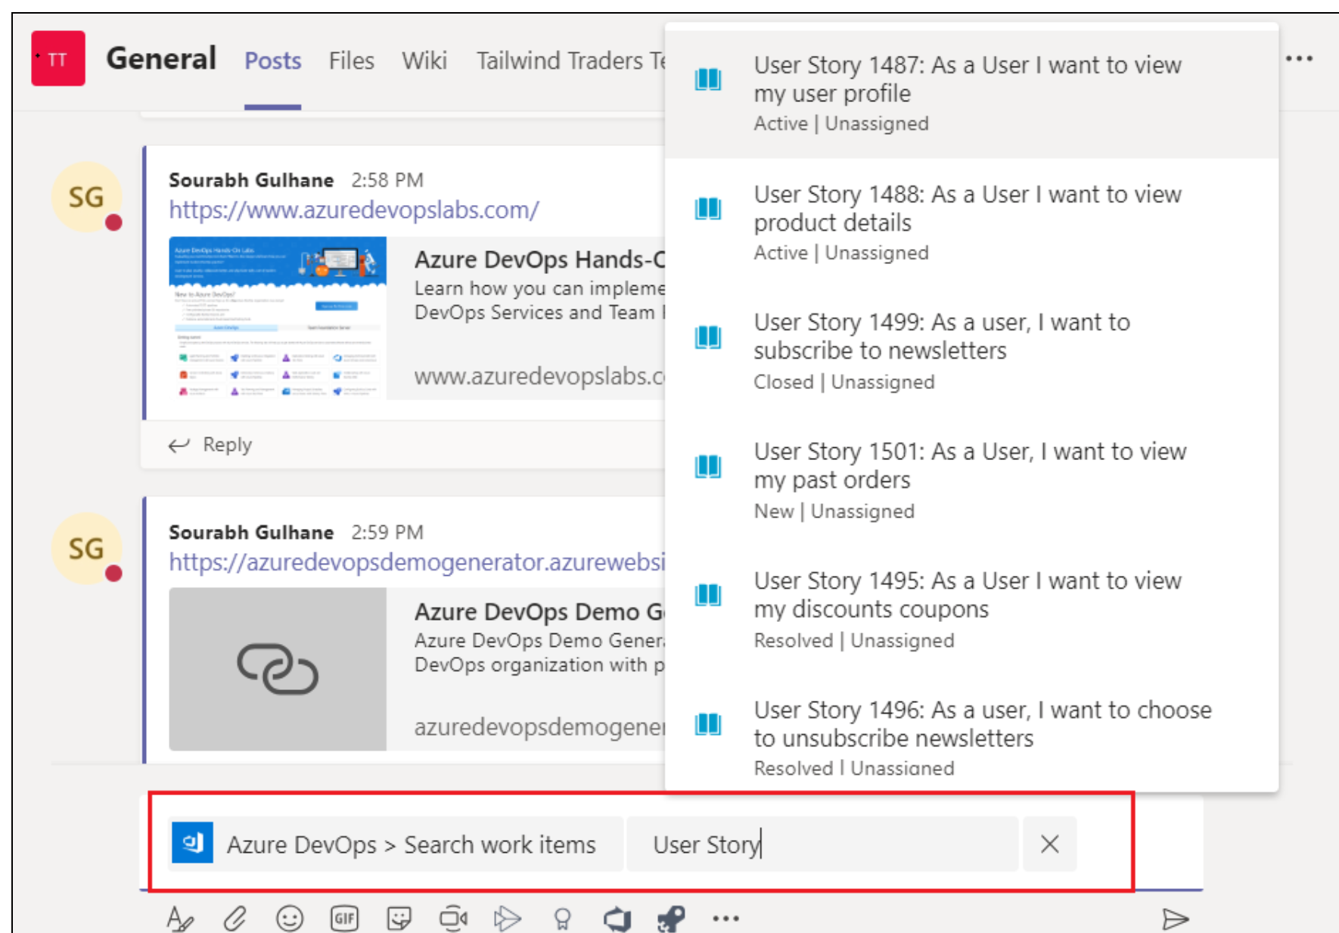The width and height of the screenshot is (1339, 933).
Task: Open the Tailwind Traders tab
Action: click(x=571, y=61)
